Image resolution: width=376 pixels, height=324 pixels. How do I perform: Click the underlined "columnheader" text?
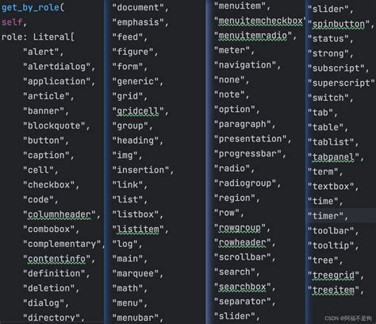pyautogui.click(x=59, y=214)
